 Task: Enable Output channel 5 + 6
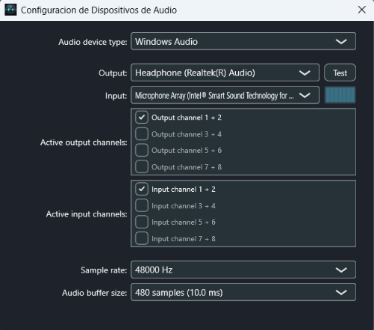tap(142, 150)
